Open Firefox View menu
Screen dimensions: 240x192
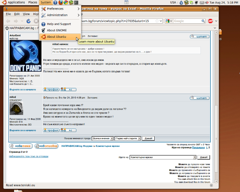tap(26, 14)
